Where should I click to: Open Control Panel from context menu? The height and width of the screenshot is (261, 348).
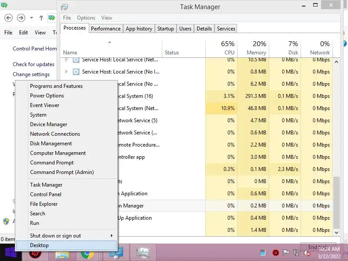point(46,194)
